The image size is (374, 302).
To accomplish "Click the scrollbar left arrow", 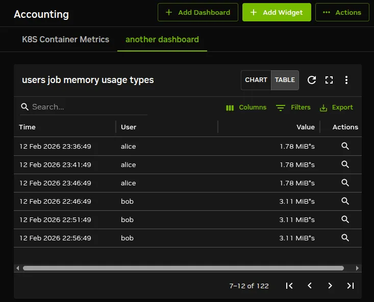I will (18, 268).
